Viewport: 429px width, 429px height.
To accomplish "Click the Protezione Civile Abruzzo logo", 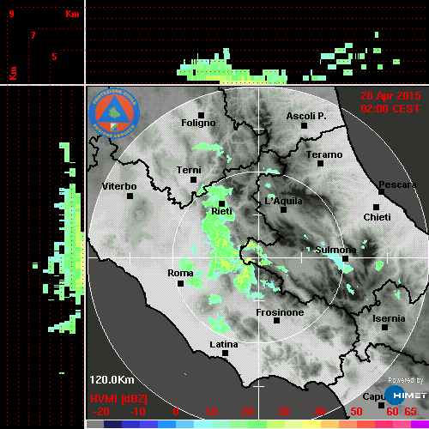I will coord(114,113).
